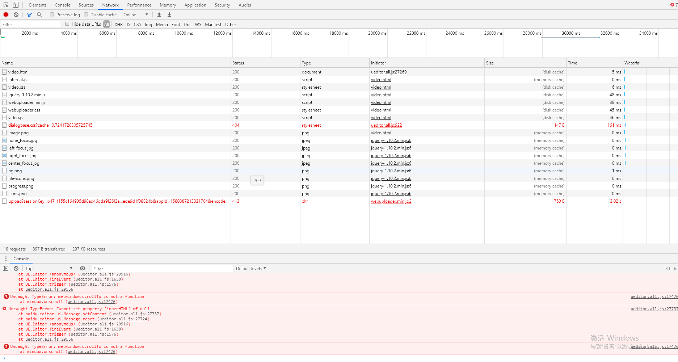Click the export HAR download arrow
The width and height of the screenshot is (678, 362).
coord(169,14)
